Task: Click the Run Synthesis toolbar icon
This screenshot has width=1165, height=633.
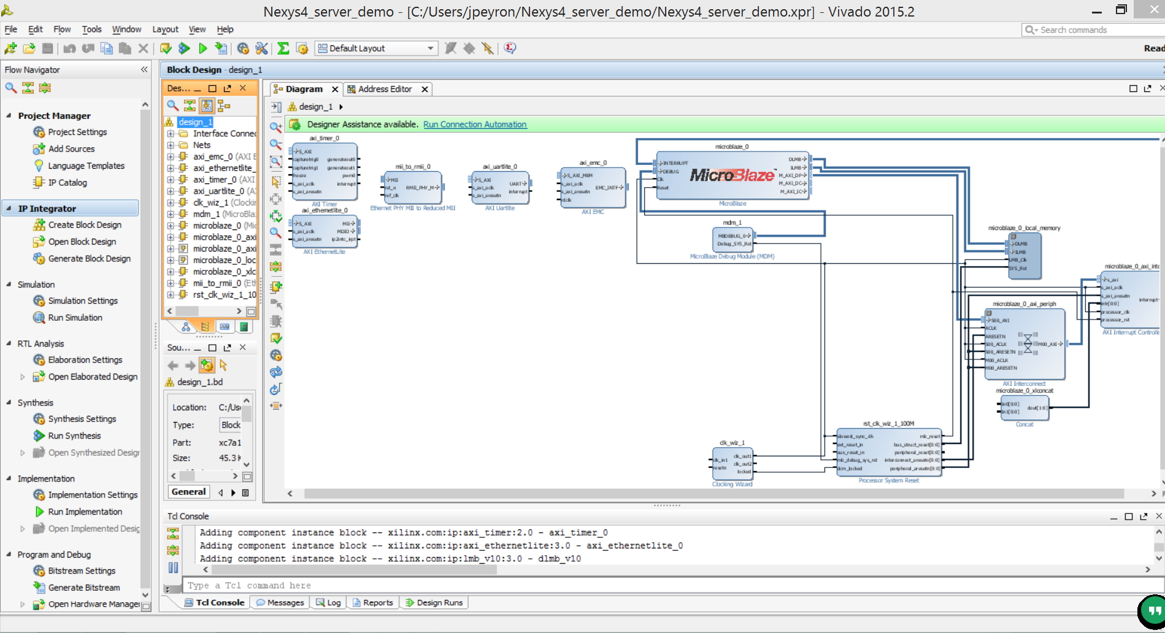Action: (184, 48)
